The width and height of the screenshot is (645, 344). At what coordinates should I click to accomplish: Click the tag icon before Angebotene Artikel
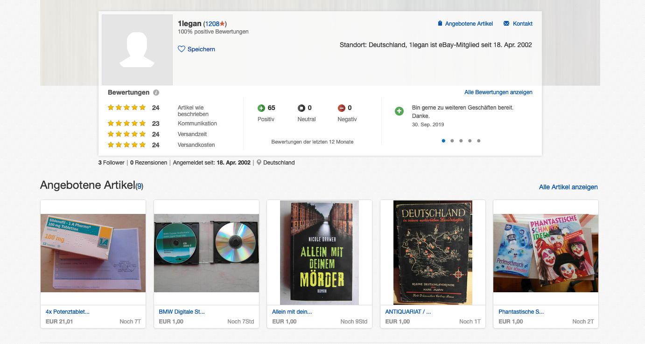click(x=440, y=24)
